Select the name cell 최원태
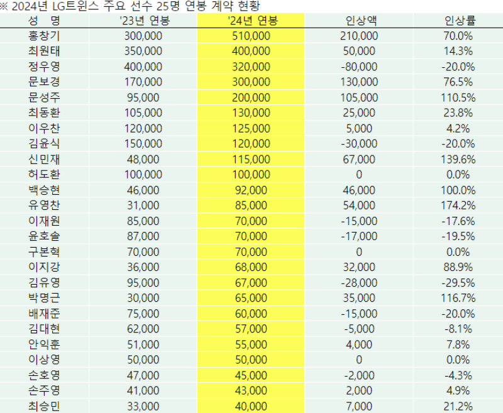 click(x=44, y=51)
